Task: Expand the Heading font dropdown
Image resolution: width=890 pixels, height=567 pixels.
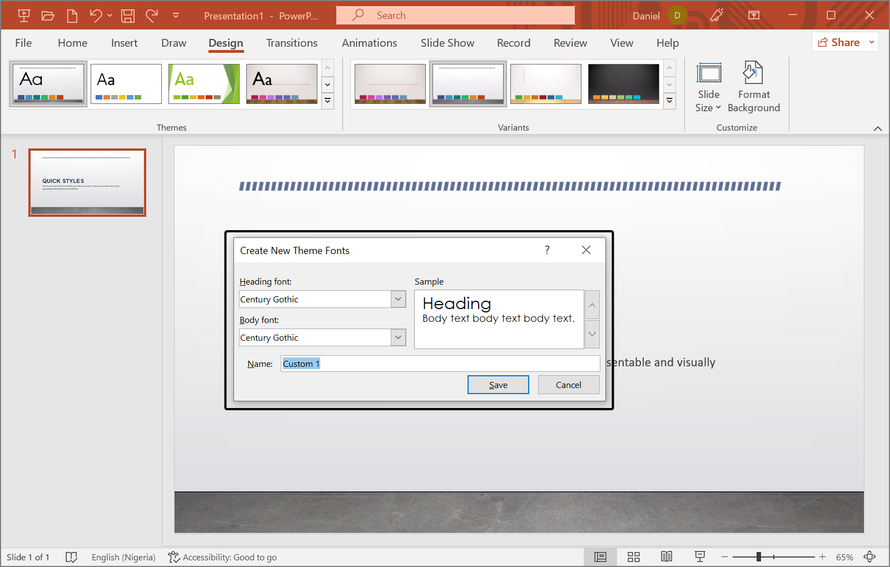Action: (398, 299)
